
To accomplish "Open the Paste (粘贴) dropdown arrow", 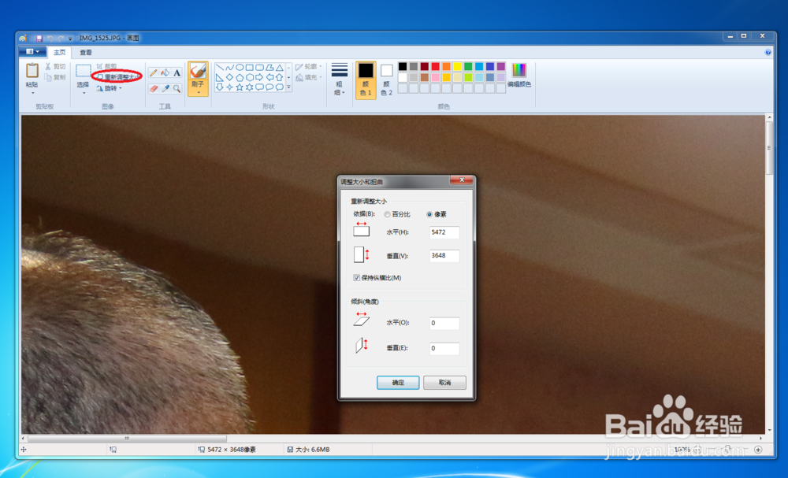I will (x=32, y=93).
